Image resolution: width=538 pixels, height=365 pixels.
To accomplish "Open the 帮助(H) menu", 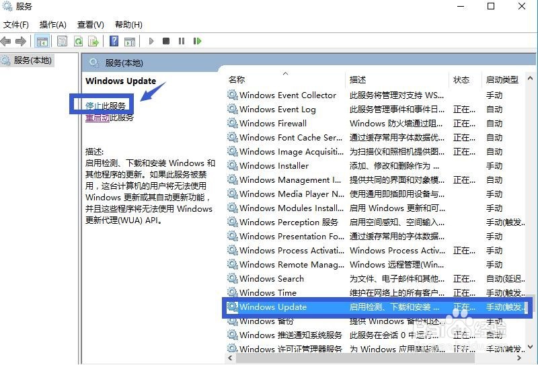I will tap(128, 25).
